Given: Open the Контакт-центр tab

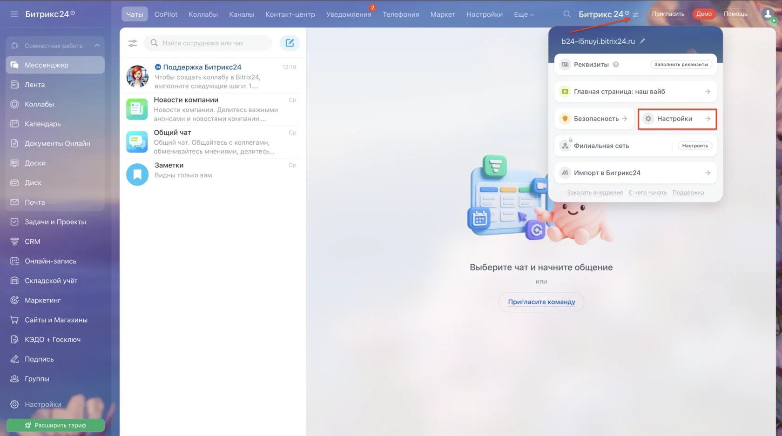Looking at the screenshot, I should click(290, 14).
